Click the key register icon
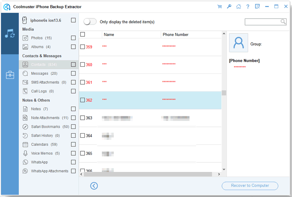The image size is (292, 197). coord(229,7)
